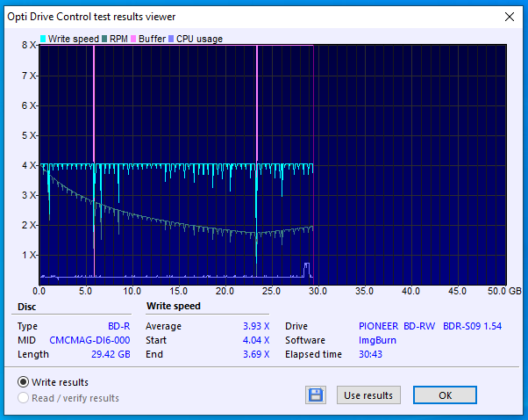The width and height of the screenshot is (528, 420).
Task: Click the average write speed 3.93 X
Action: [256, 326]
